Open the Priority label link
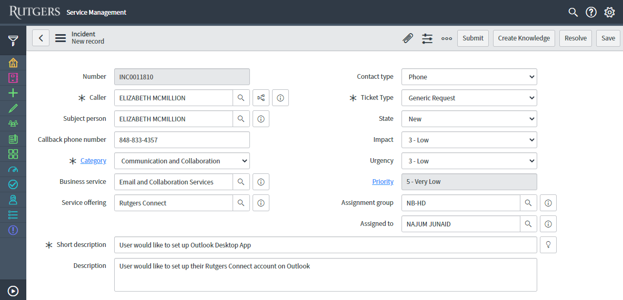This screenshot has width=623, height=300. click(x=383, y=182)
